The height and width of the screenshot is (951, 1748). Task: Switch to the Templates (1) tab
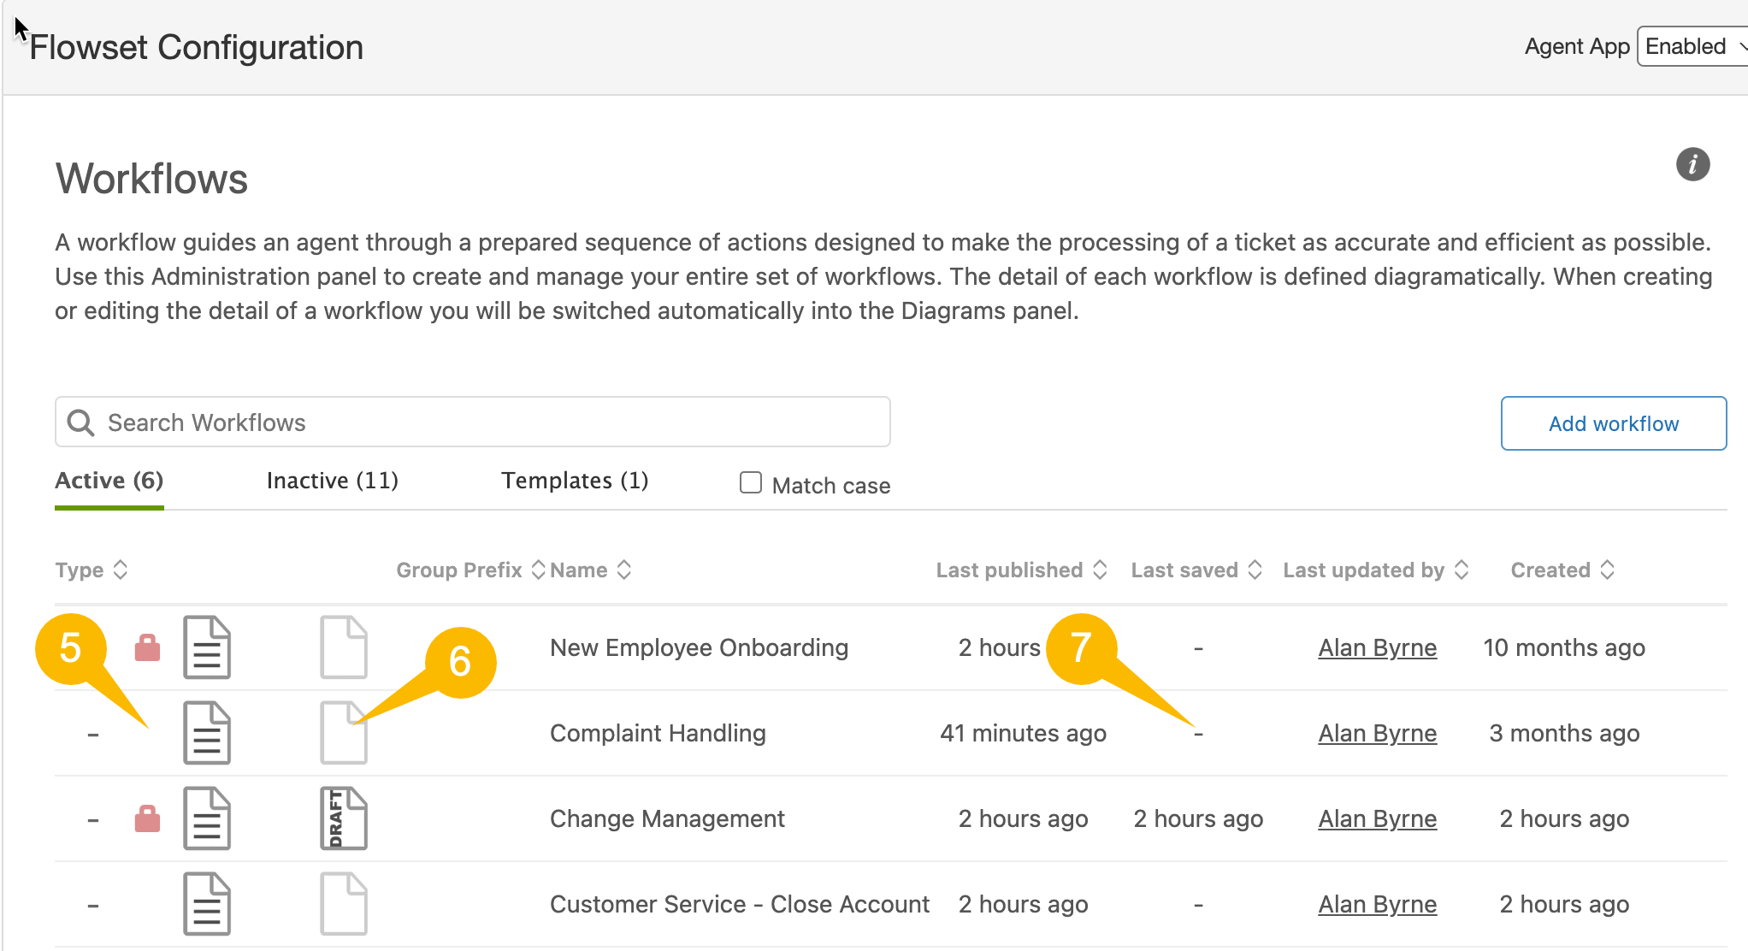[x=575, y=481]
